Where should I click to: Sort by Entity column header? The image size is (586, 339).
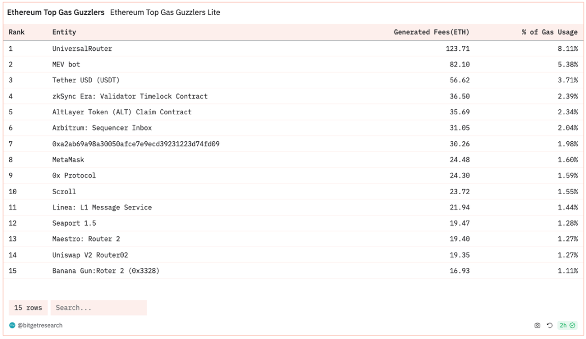64,32
